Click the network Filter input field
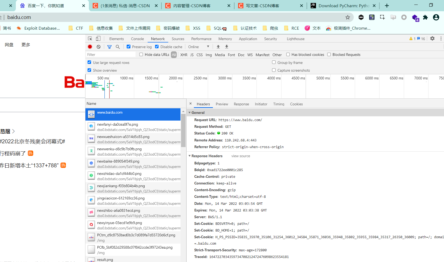Image resolution: width=444 pixels, height=262 pixels. click(x=111, y=55)
